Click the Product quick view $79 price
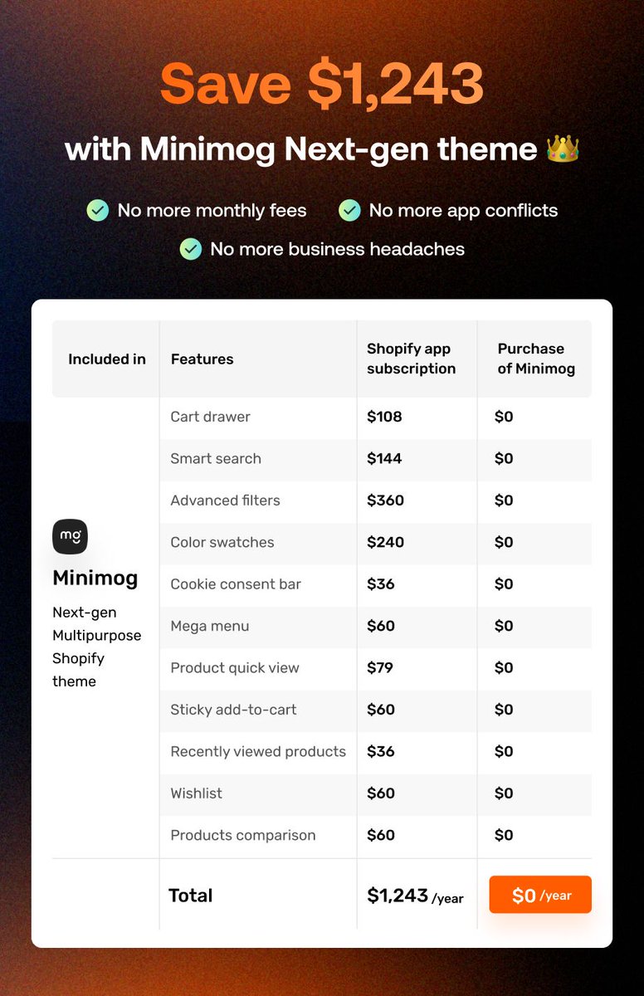This screenshot has width=644, height=996. pos(381,667)
